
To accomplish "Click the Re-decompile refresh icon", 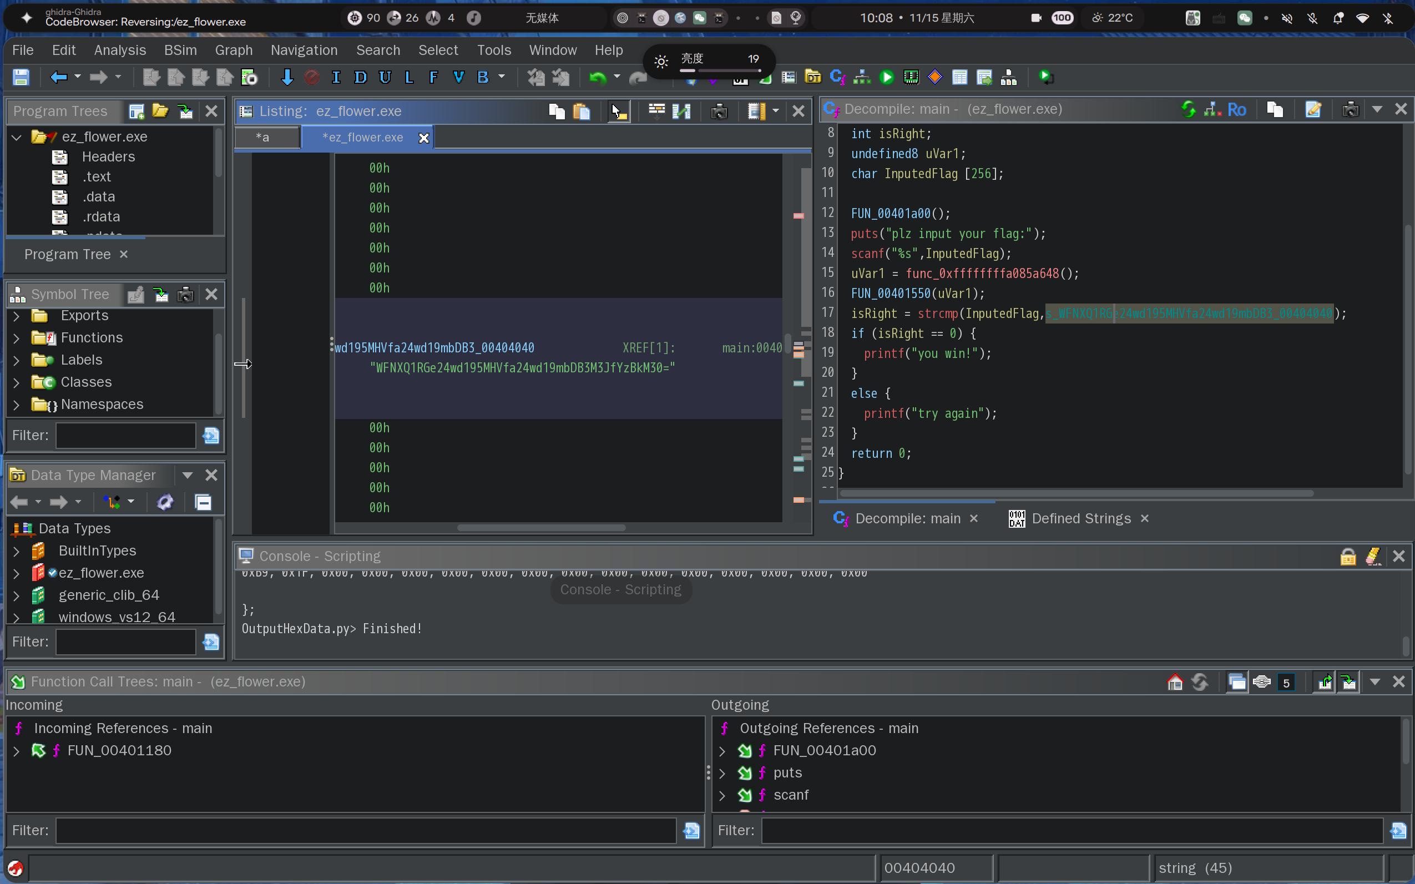I will (1187, 109).
